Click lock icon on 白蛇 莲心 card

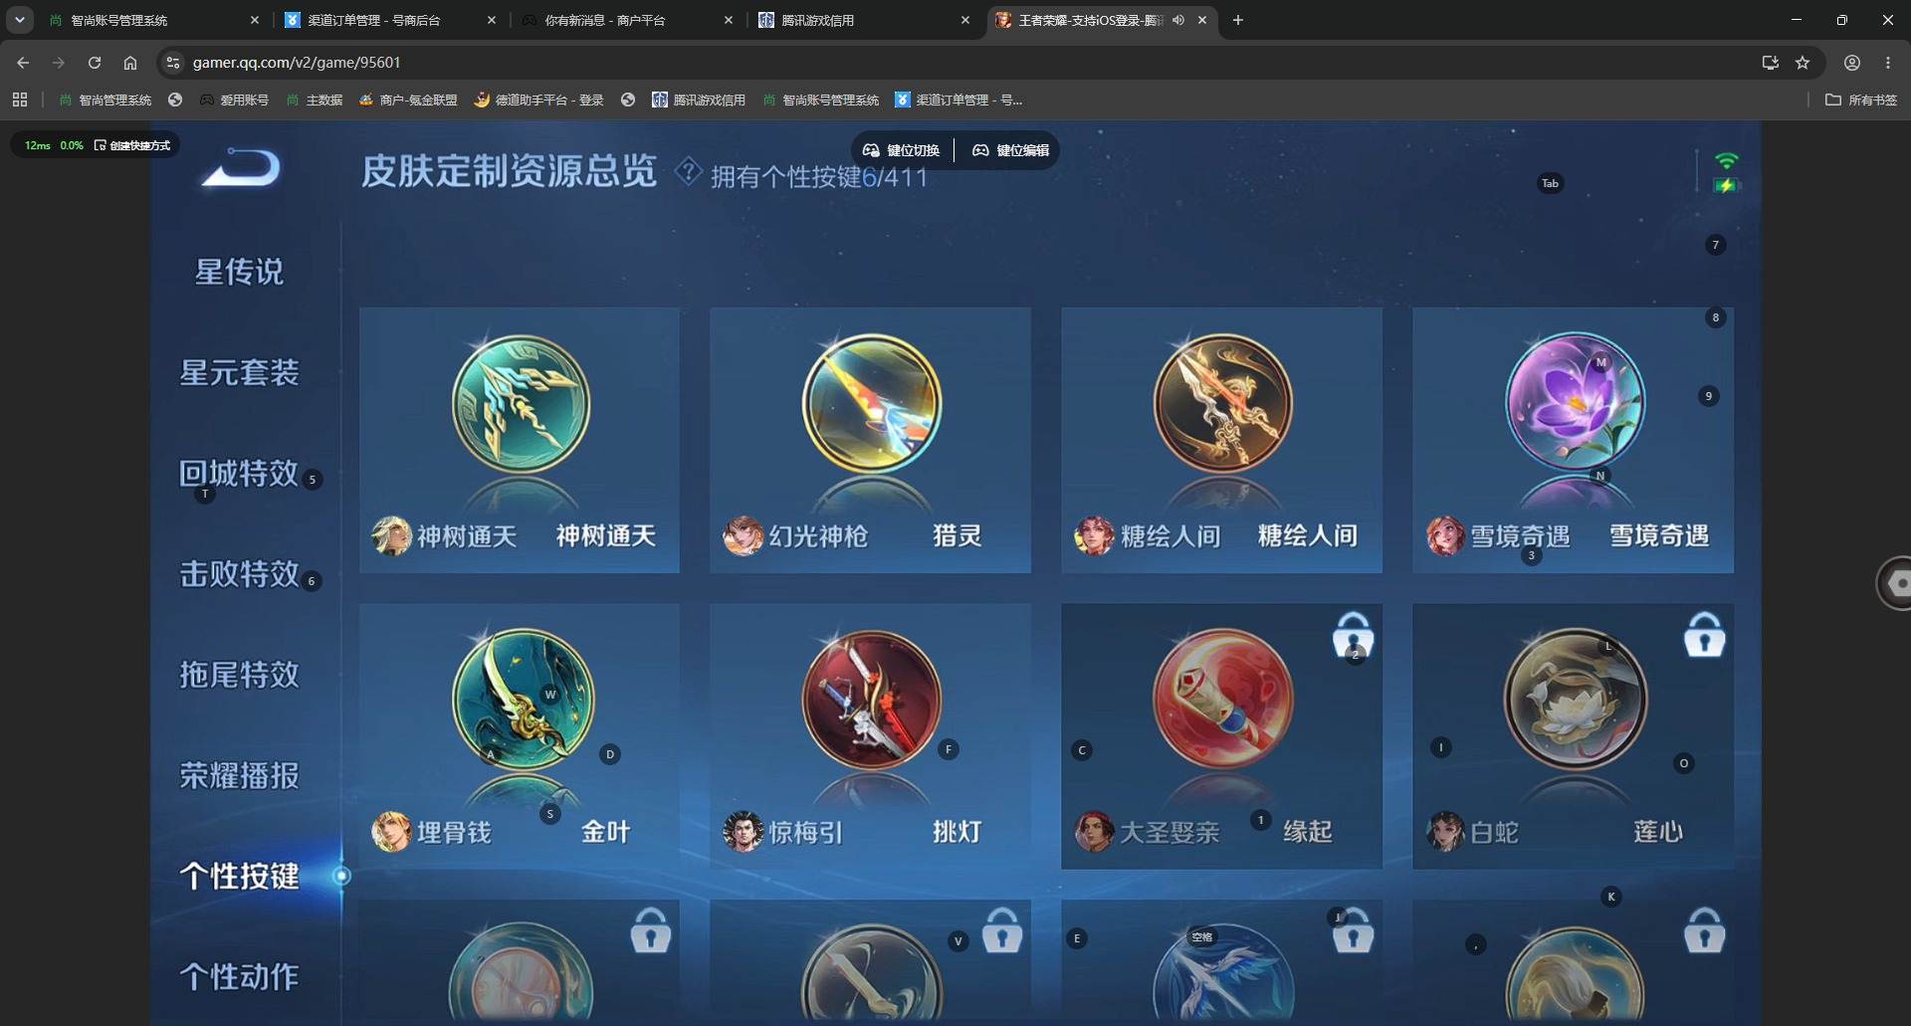click(1704, 634)
